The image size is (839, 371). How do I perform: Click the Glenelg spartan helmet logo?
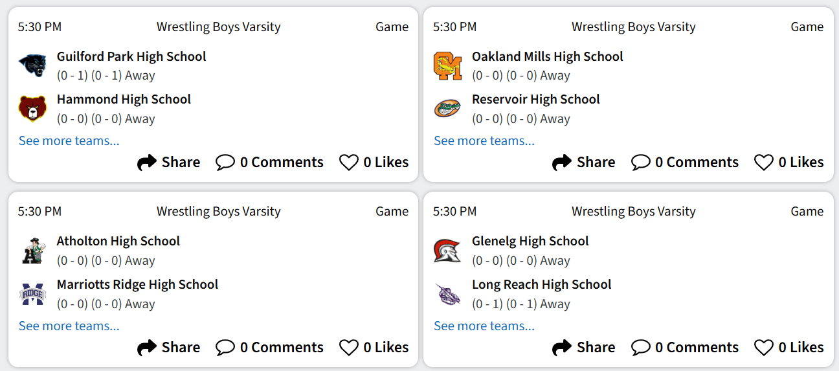coord(447,250)
